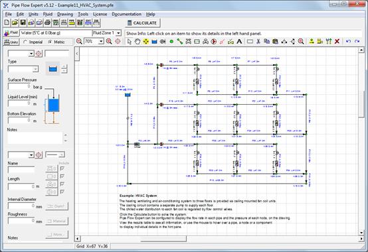The width and height of the screenshot is (368, 252).
Task: Select the arrow pointer tool
Action: pos(129,42)
